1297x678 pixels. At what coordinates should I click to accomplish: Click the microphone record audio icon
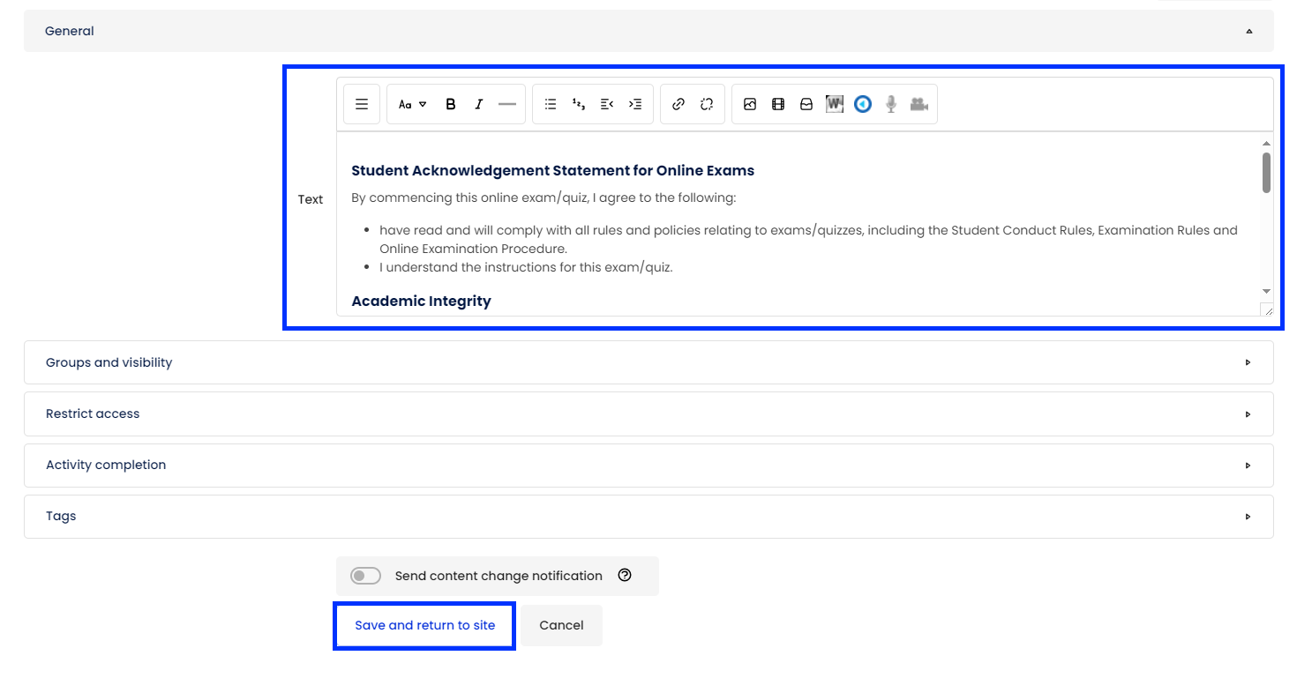[891, 104]
